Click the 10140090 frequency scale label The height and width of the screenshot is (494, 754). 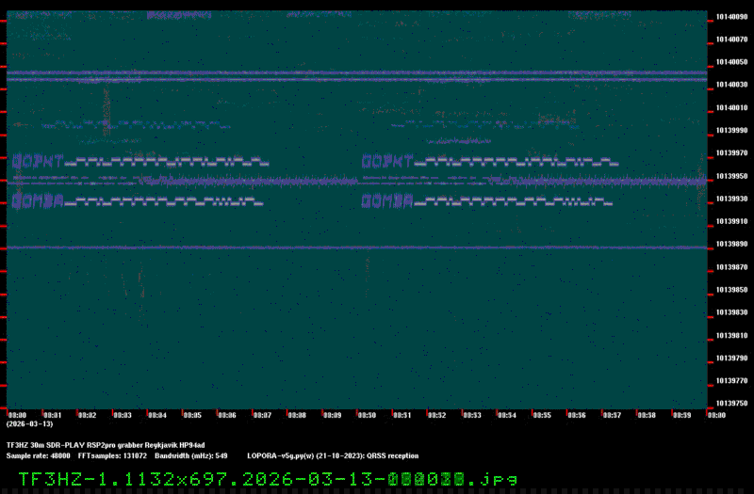[732, 17]
